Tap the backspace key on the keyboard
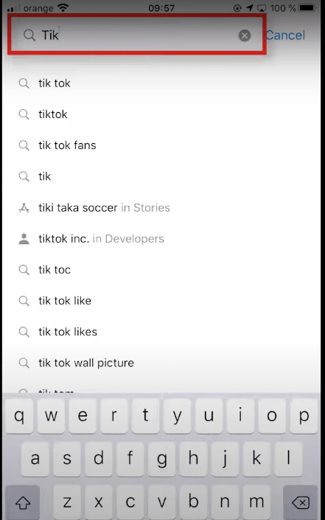Screen dimensions: 325x520 point(300,502)
